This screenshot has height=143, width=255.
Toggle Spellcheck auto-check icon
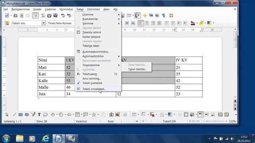pos(69,15)
